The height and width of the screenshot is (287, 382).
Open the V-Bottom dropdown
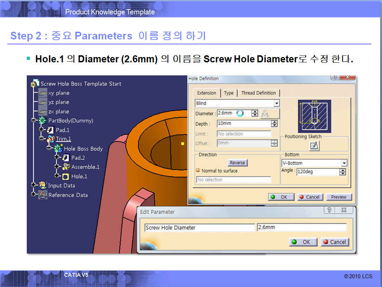click(x=344, y=163)
